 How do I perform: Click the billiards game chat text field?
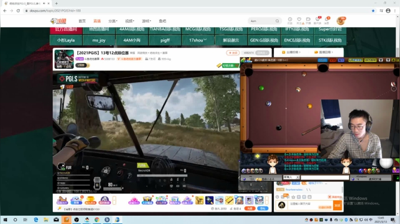pyautogui.click(x=324, y=177)
